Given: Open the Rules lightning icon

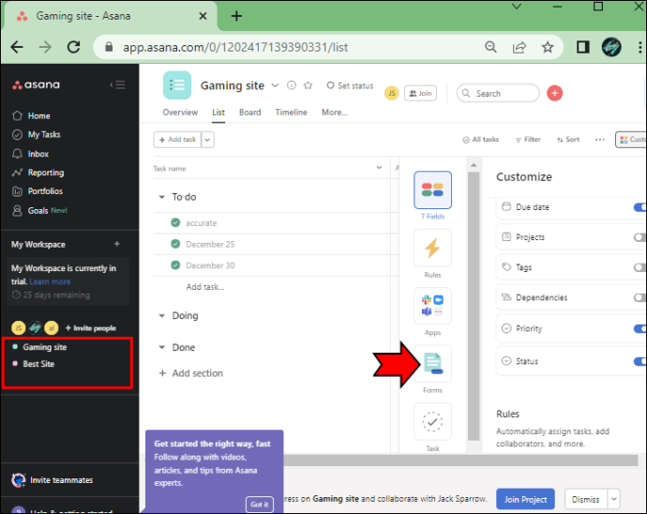Looking at the screenshot, I should point(432,248).
